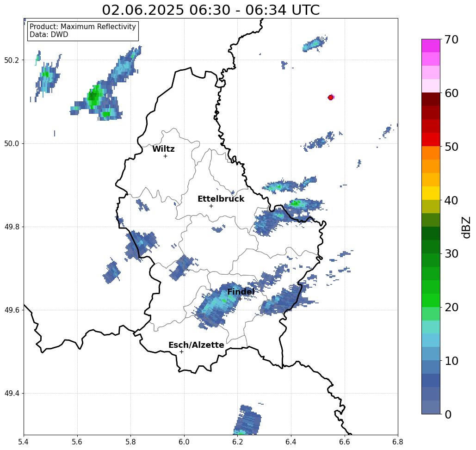This screenshot has height=450, width=476.
Task: Click the plus marker below Esch/Alzette
Action: pyautogui.click(x=181, y=351)
